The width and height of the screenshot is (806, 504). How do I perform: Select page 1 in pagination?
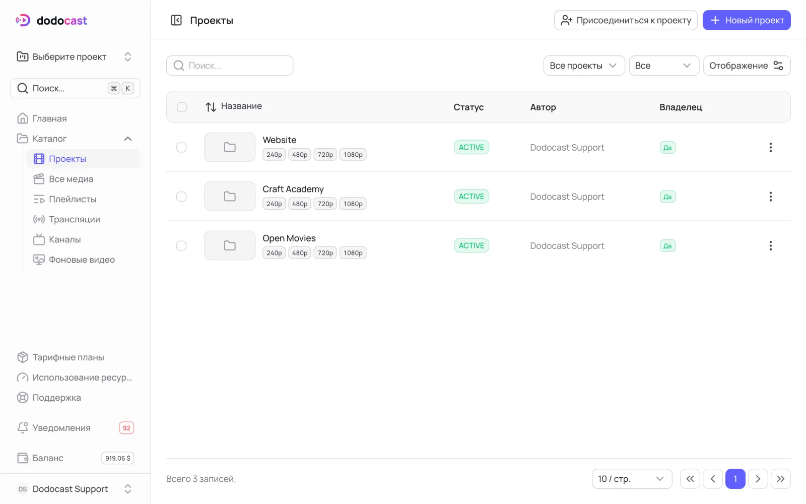735,479
